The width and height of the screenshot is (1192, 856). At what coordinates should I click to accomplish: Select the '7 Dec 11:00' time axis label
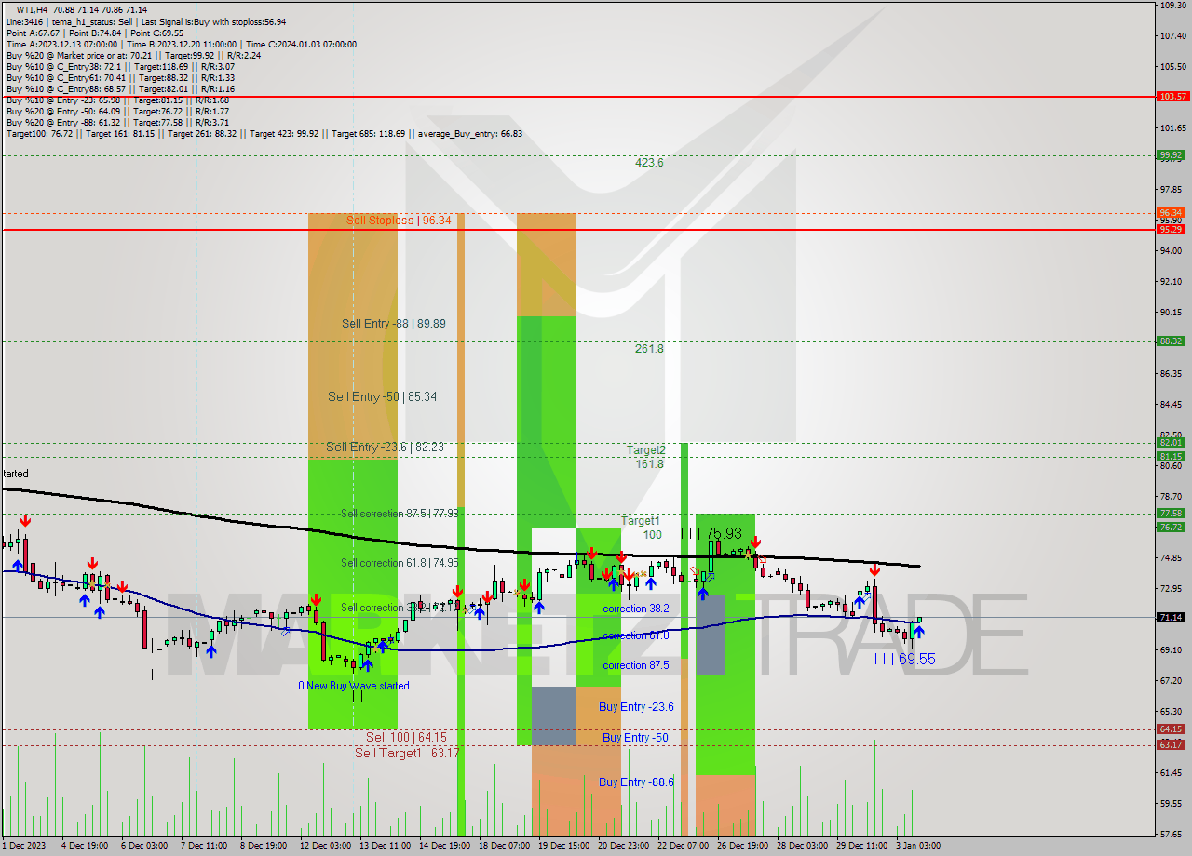(206, 846)
